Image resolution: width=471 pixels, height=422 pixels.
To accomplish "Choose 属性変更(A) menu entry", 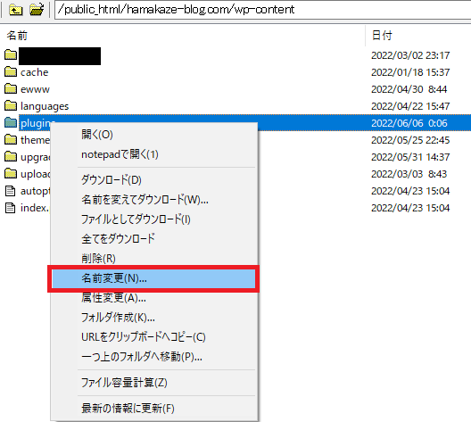I will pos(153,298).
